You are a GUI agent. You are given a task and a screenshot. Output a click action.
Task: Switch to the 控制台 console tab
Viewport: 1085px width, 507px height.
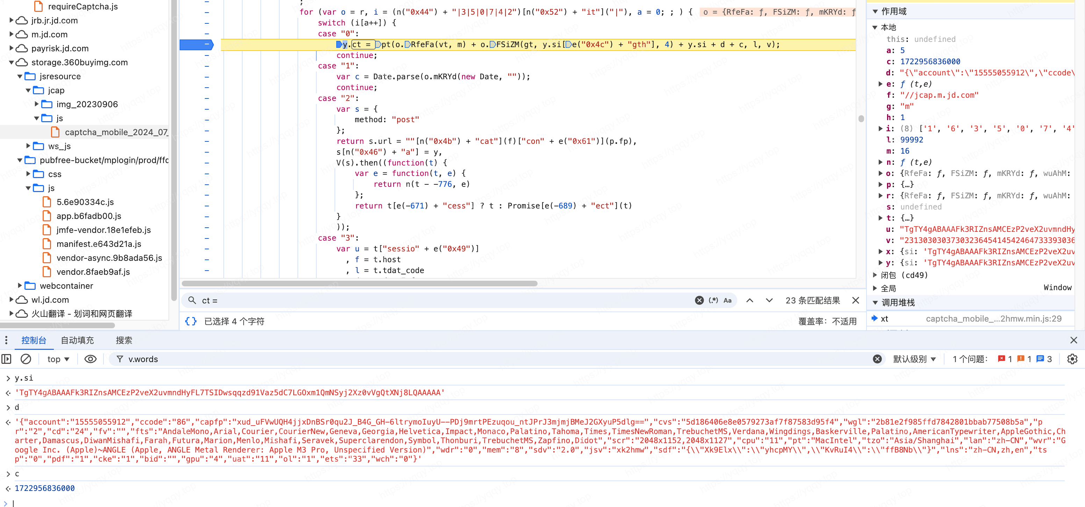[x=34, y=340]
